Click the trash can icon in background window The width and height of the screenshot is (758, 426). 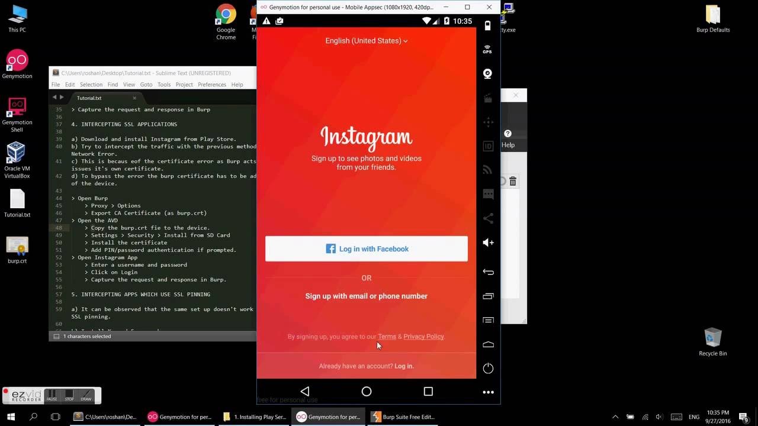(513, 181)
